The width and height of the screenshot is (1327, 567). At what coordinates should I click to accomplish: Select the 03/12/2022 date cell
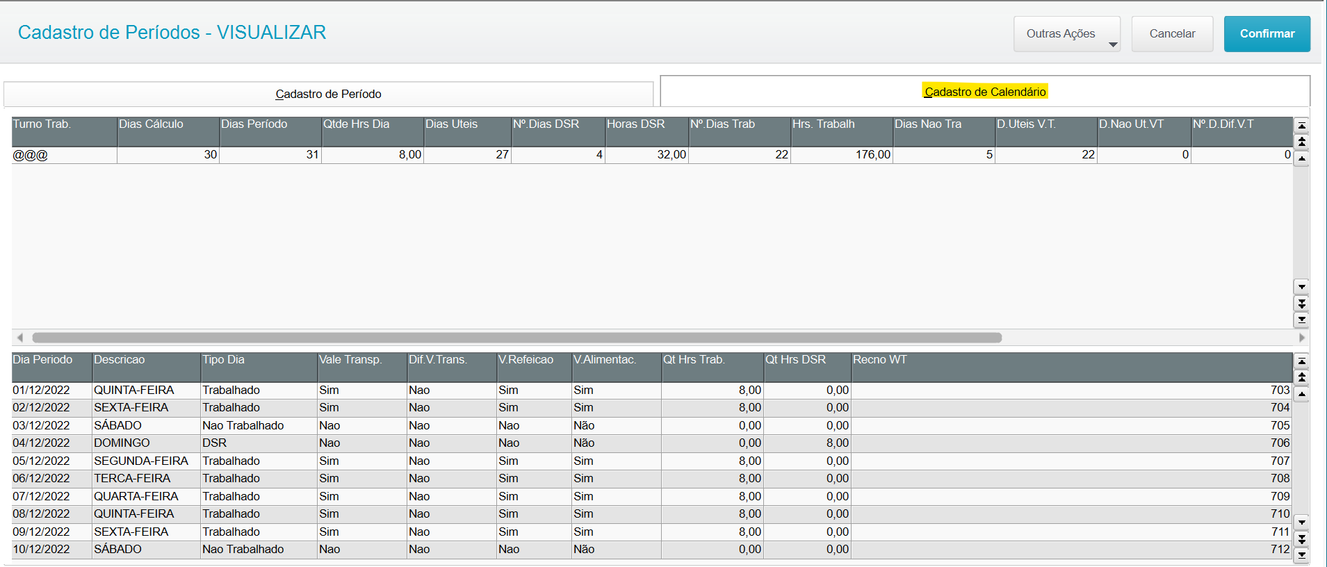click(52, 425)
